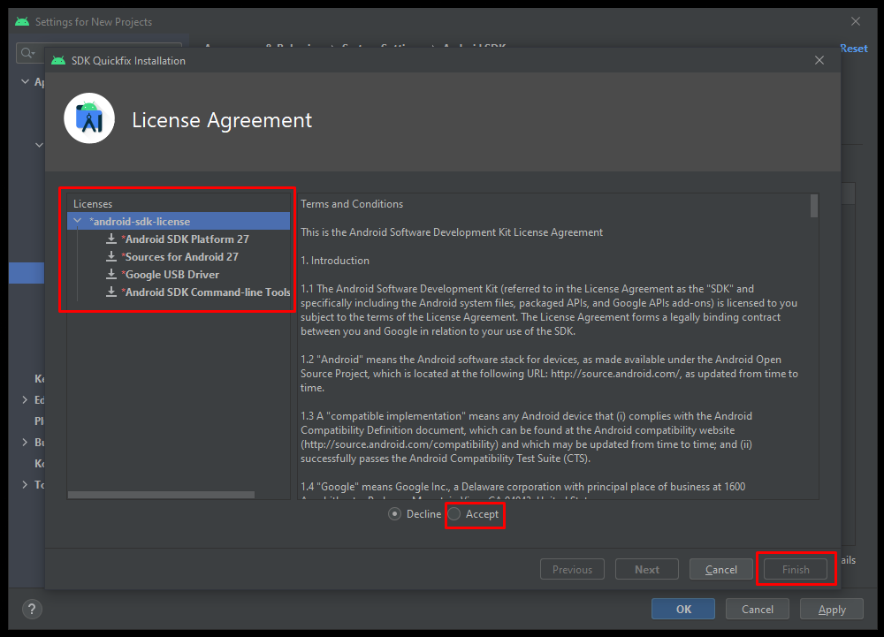Viewport: 884px width, 637px height.
Task: Click the search icon in Settings search field
Action: coord(27,53)
